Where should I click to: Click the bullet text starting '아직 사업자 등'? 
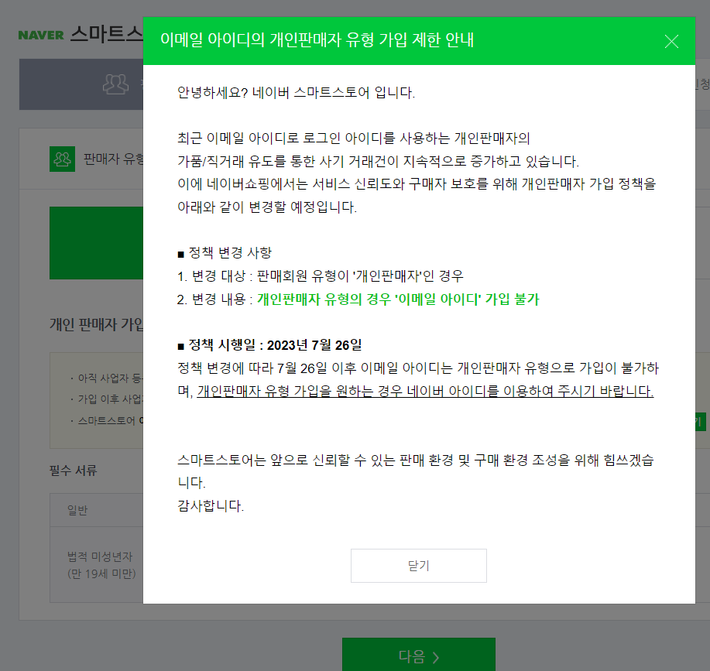[x=111, y=378]
